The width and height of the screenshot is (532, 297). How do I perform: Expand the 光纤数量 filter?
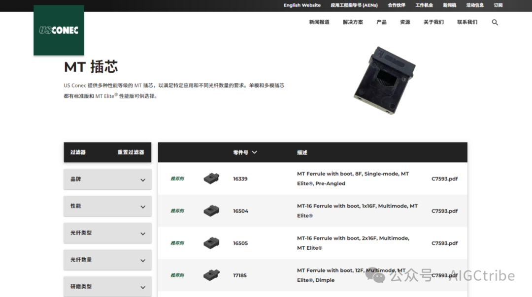(107, 260)
